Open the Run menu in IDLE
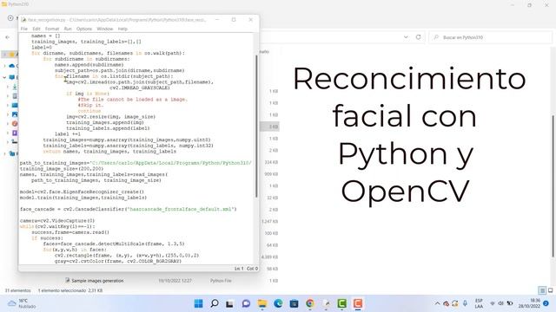This screenshot has width=556, height=312. (x=68, y=29)
